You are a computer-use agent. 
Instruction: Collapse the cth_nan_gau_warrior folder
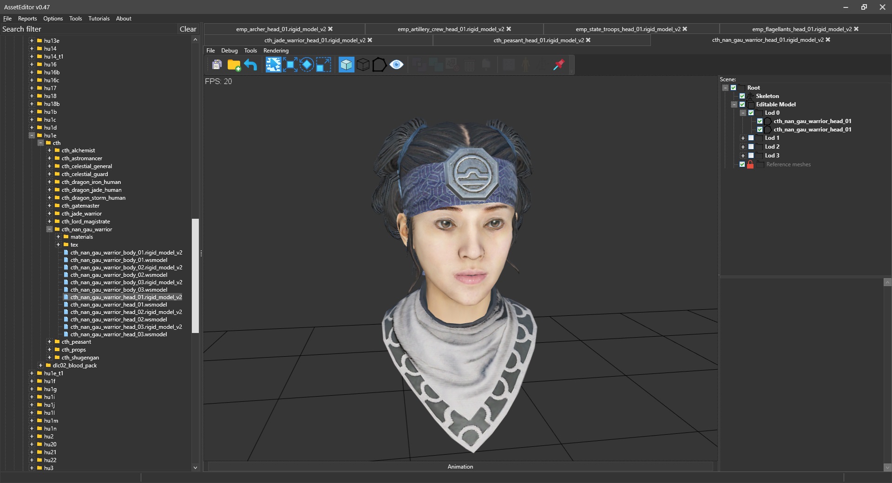[49, 229]
